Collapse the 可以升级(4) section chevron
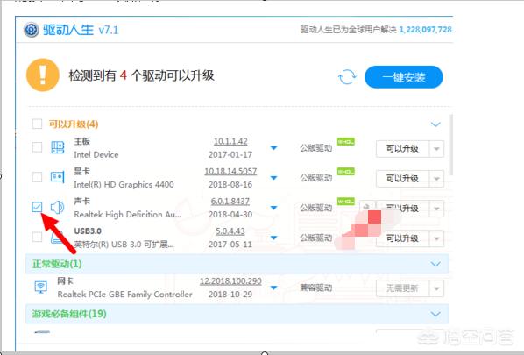Viewport: 524px width, 355px height. coord(435,124)
